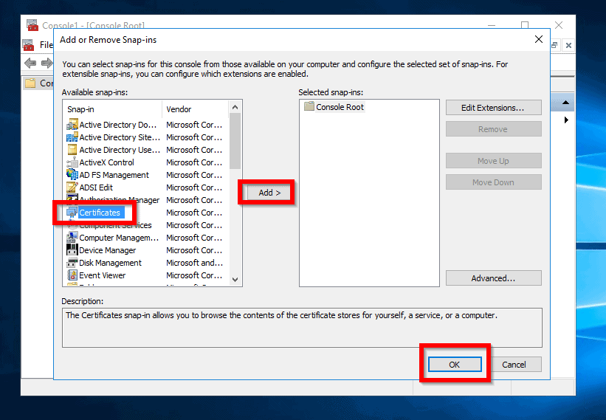Image resolution: width=606 pixels, height=420 pixels.
Task: Click the snap-in list scroll down arrow
Action: click(x=235, y=279)
